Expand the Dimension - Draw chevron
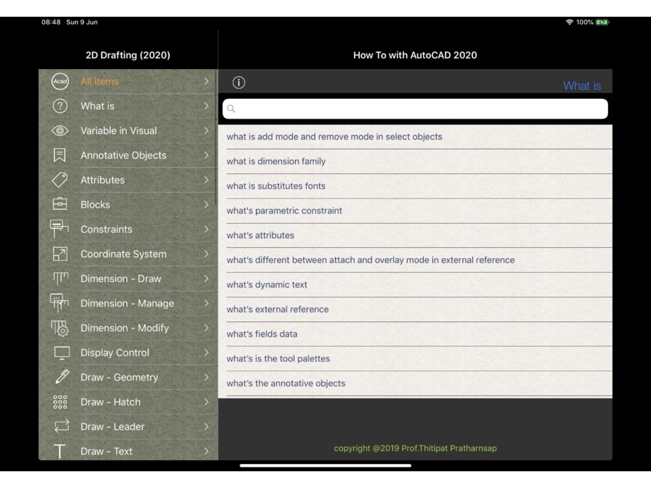The width and height of the screenshot is (651, 488). pos(206,278)
